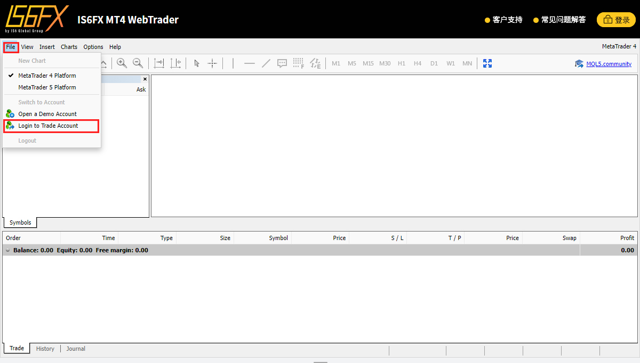This screenshot has width=640, height=363.
Task: Set timeframe to D1
Action: point(434,63)
